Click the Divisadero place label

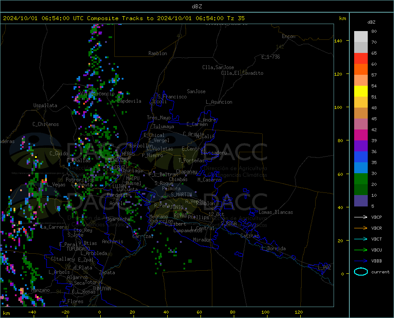214,153
